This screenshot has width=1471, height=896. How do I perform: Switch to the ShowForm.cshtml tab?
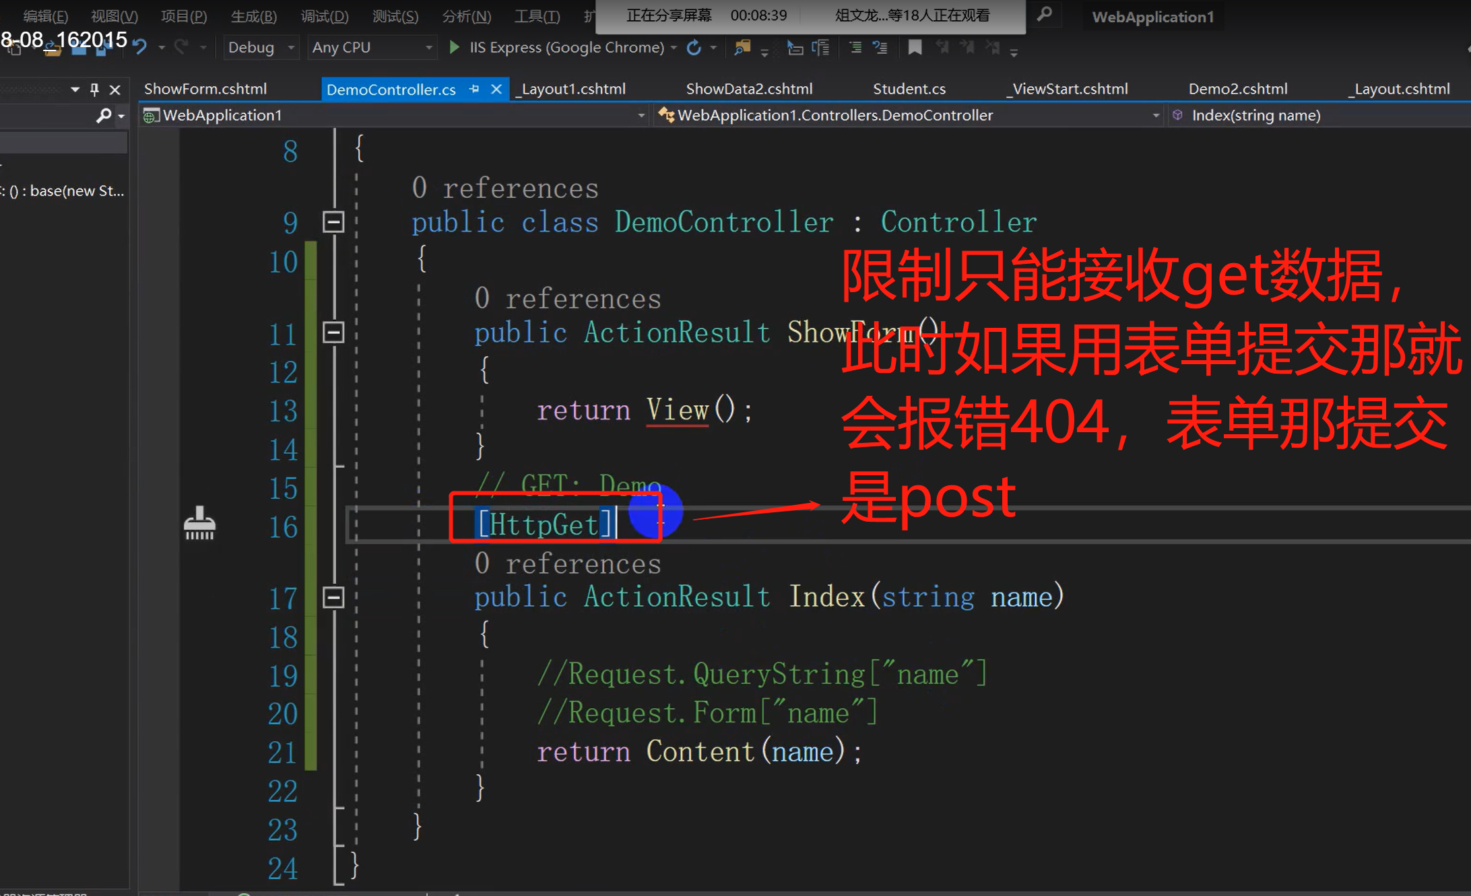point(205,89)
